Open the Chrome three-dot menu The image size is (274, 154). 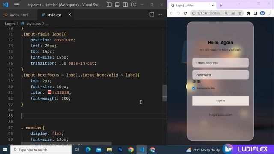coord(269,13)
